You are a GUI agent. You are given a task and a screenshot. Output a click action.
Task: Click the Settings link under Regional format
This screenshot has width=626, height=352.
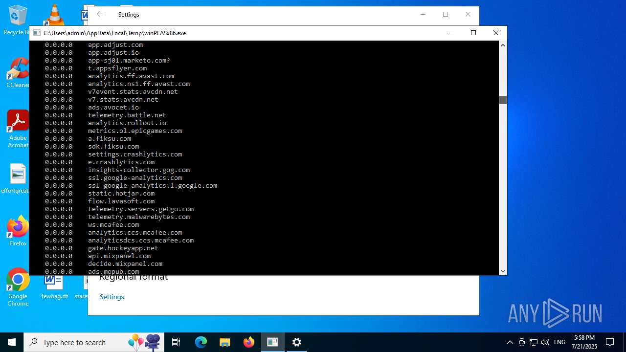tap(112, 297)
